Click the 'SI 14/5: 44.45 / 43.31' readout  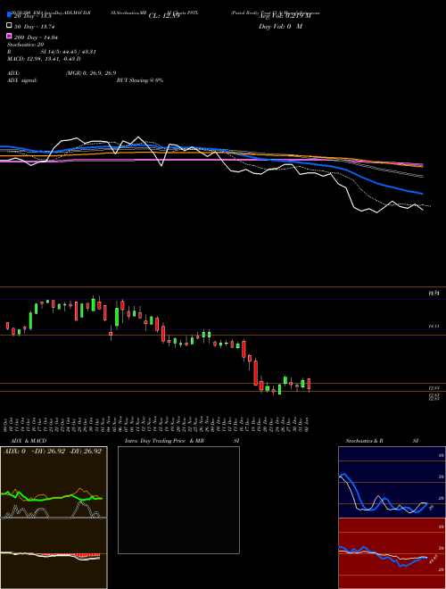coord(68,52)
